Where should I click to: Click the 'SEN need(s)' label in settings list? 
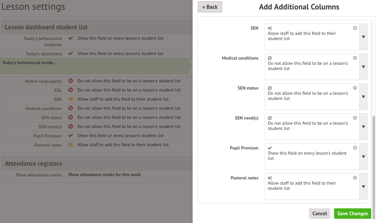tap(50, 127)
